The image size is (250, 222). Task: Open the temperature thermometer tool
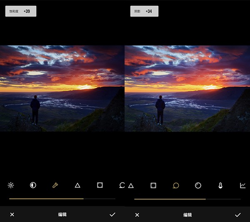[x=220, y=185]
